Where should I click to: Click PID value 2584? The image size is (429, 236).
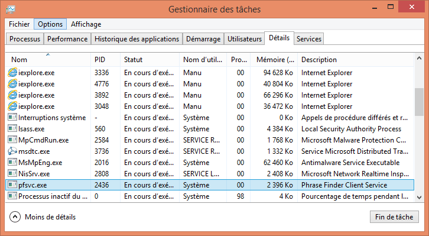(102, 140)
